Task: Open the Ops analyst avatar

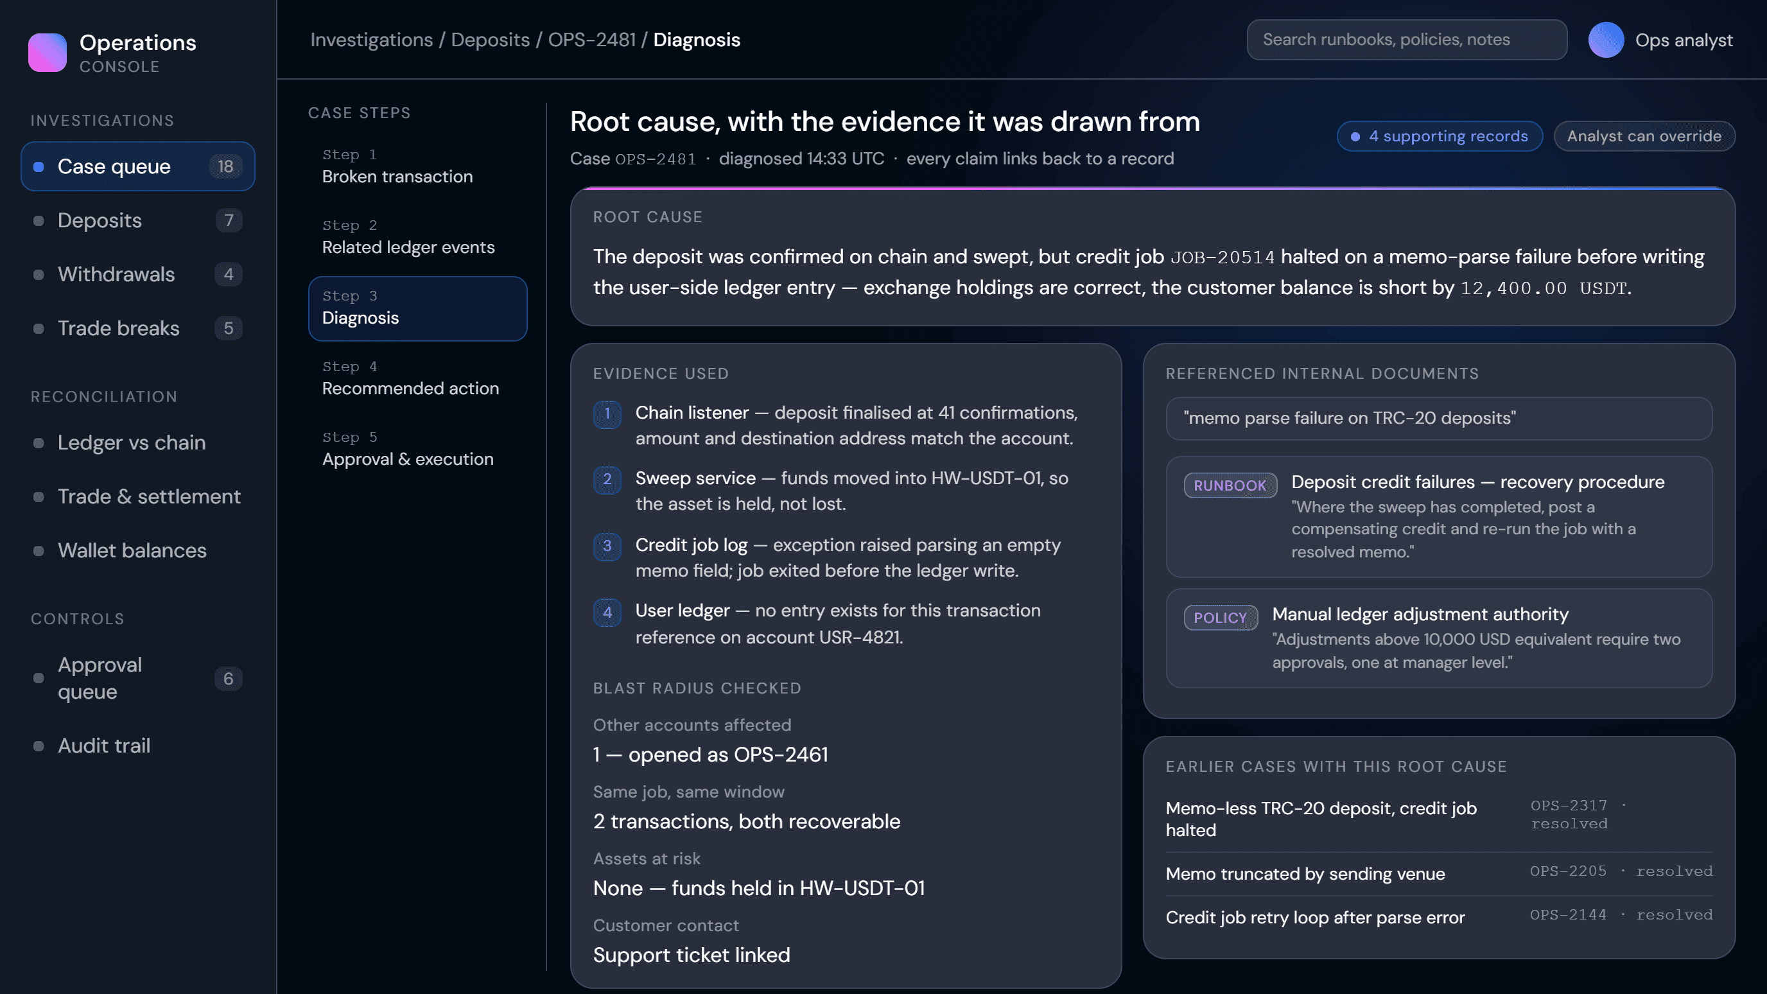Action: 1606,40
